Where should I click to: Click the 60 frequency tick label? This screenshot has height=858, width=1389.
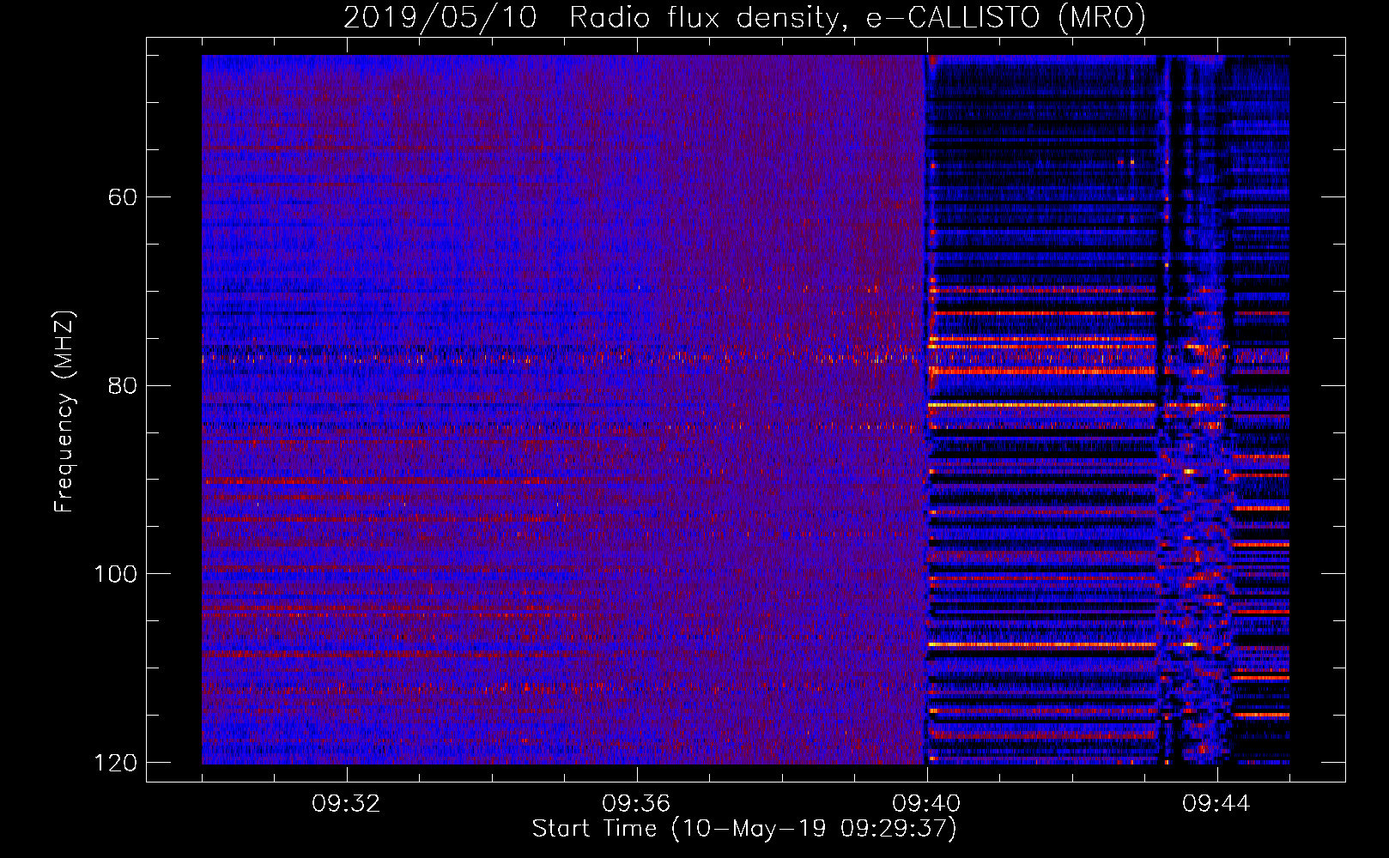coord(122,197)
